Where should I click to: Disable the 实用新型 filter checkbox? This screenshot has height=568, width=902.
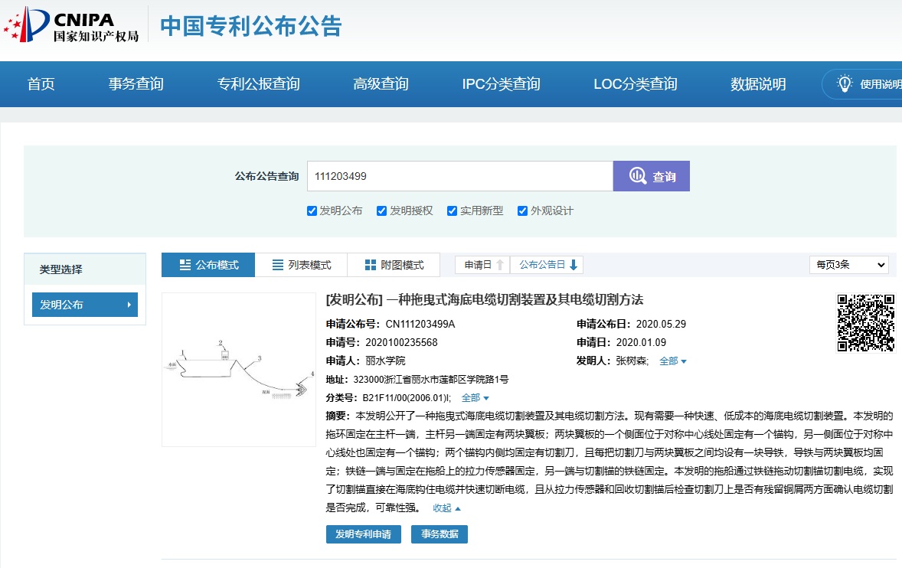(x=452, y=210)
